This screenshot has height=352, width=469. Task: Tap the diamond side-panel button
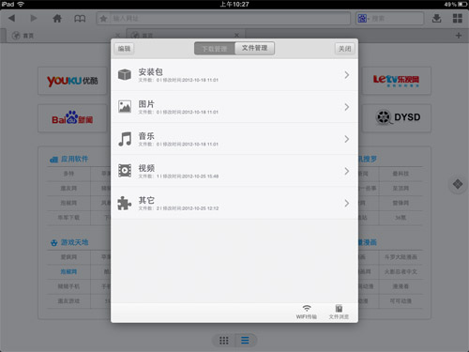[x=458, y=184]
